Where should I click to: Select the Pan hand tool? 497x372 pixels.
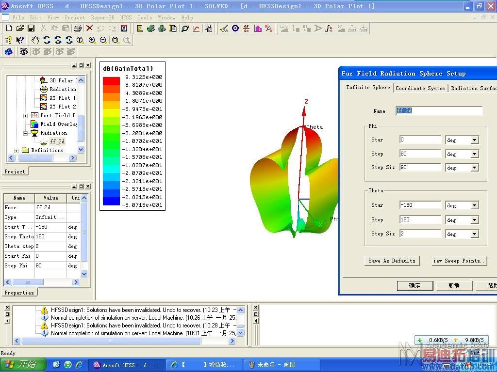pyautogui.click(x=35, y=40)
